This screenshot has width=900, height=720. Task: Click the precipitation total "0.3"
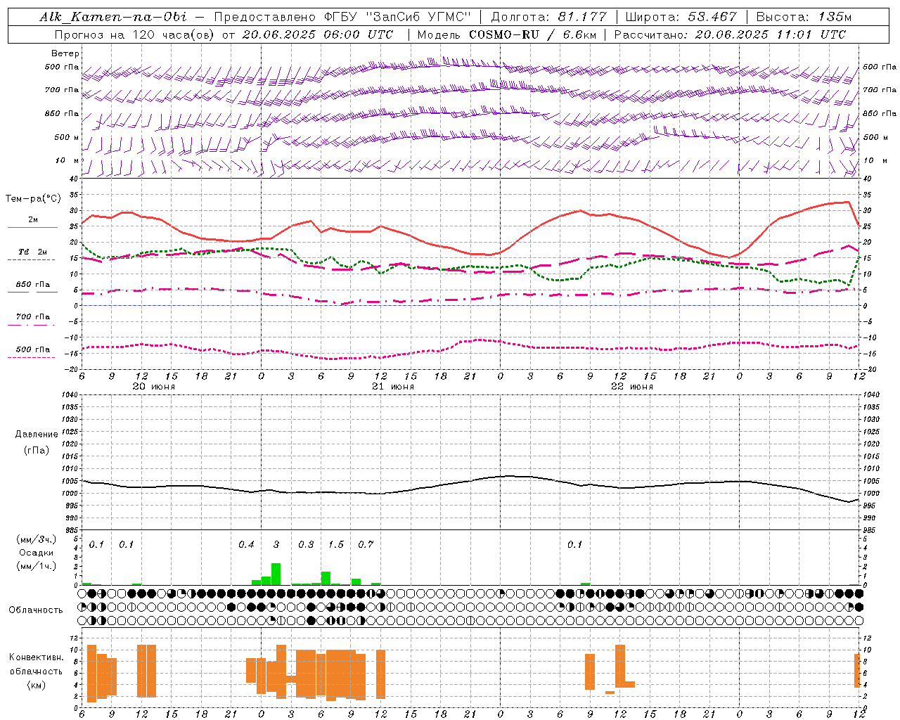pyautogui.click(x=306, y=545)
